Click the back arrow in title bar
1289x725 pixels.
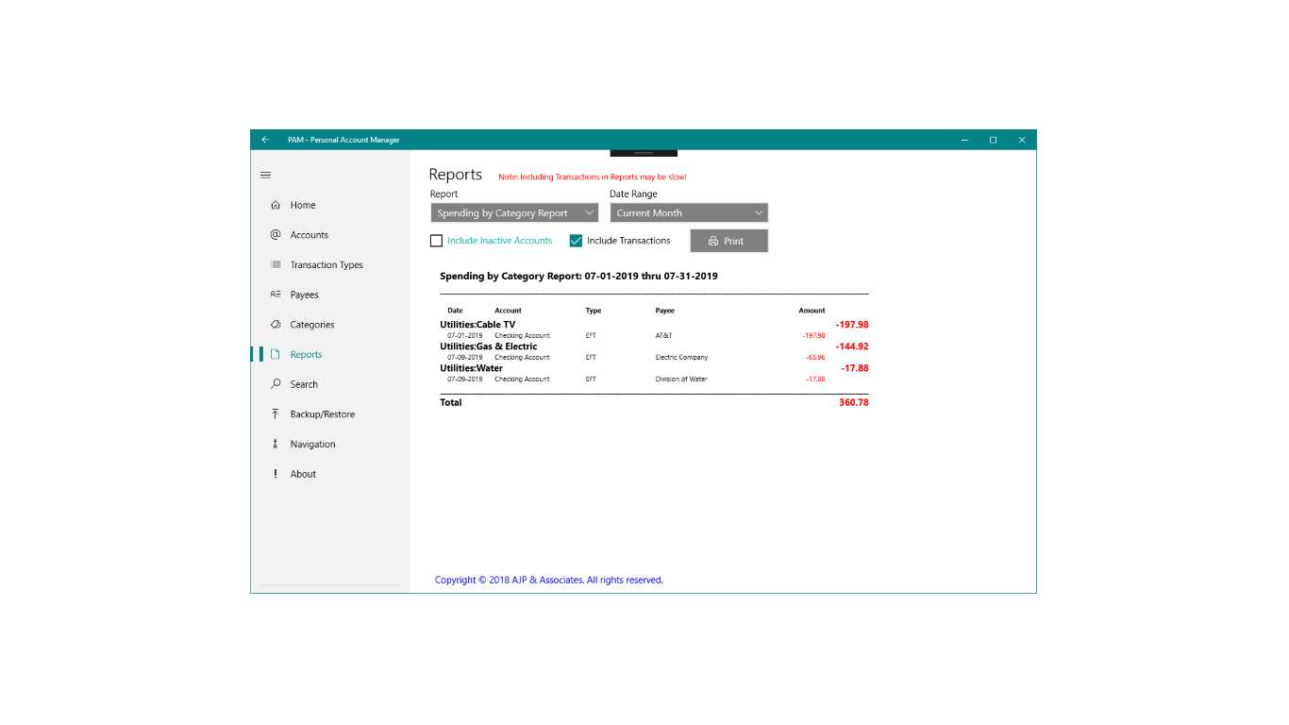pyautogui.click(x=265, y=140)
